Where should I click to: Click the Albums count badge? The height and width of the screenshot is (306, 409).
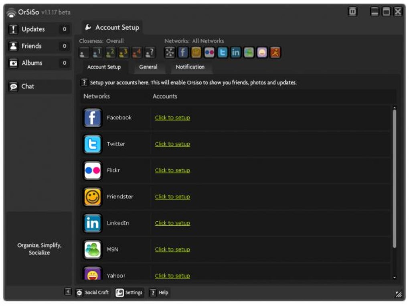tap(65, 63)
